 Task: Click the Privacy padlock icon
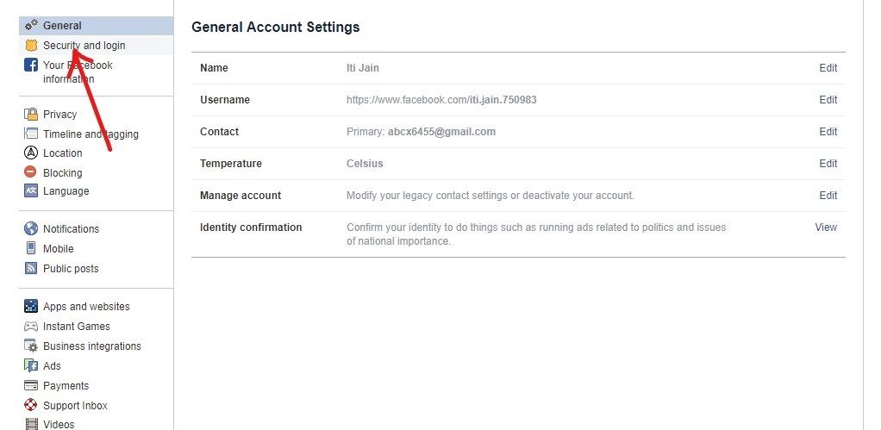point(31,114)
